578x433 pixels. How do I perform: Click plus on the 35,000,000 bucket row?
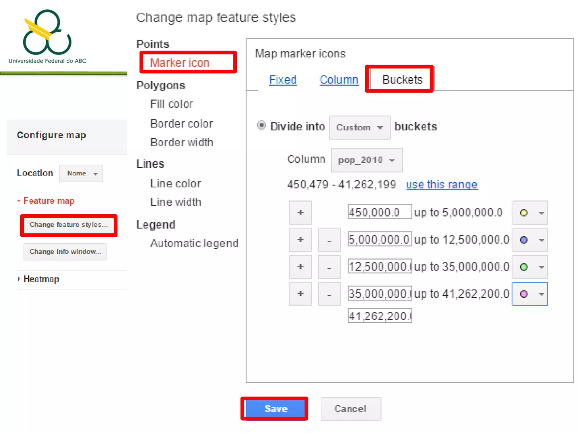[300, 294]
